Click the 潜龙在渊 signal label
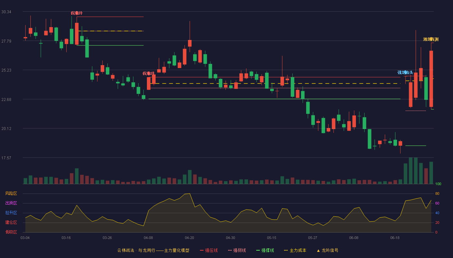This screenshot has height=258, width=453. click(x=431, y=39)
